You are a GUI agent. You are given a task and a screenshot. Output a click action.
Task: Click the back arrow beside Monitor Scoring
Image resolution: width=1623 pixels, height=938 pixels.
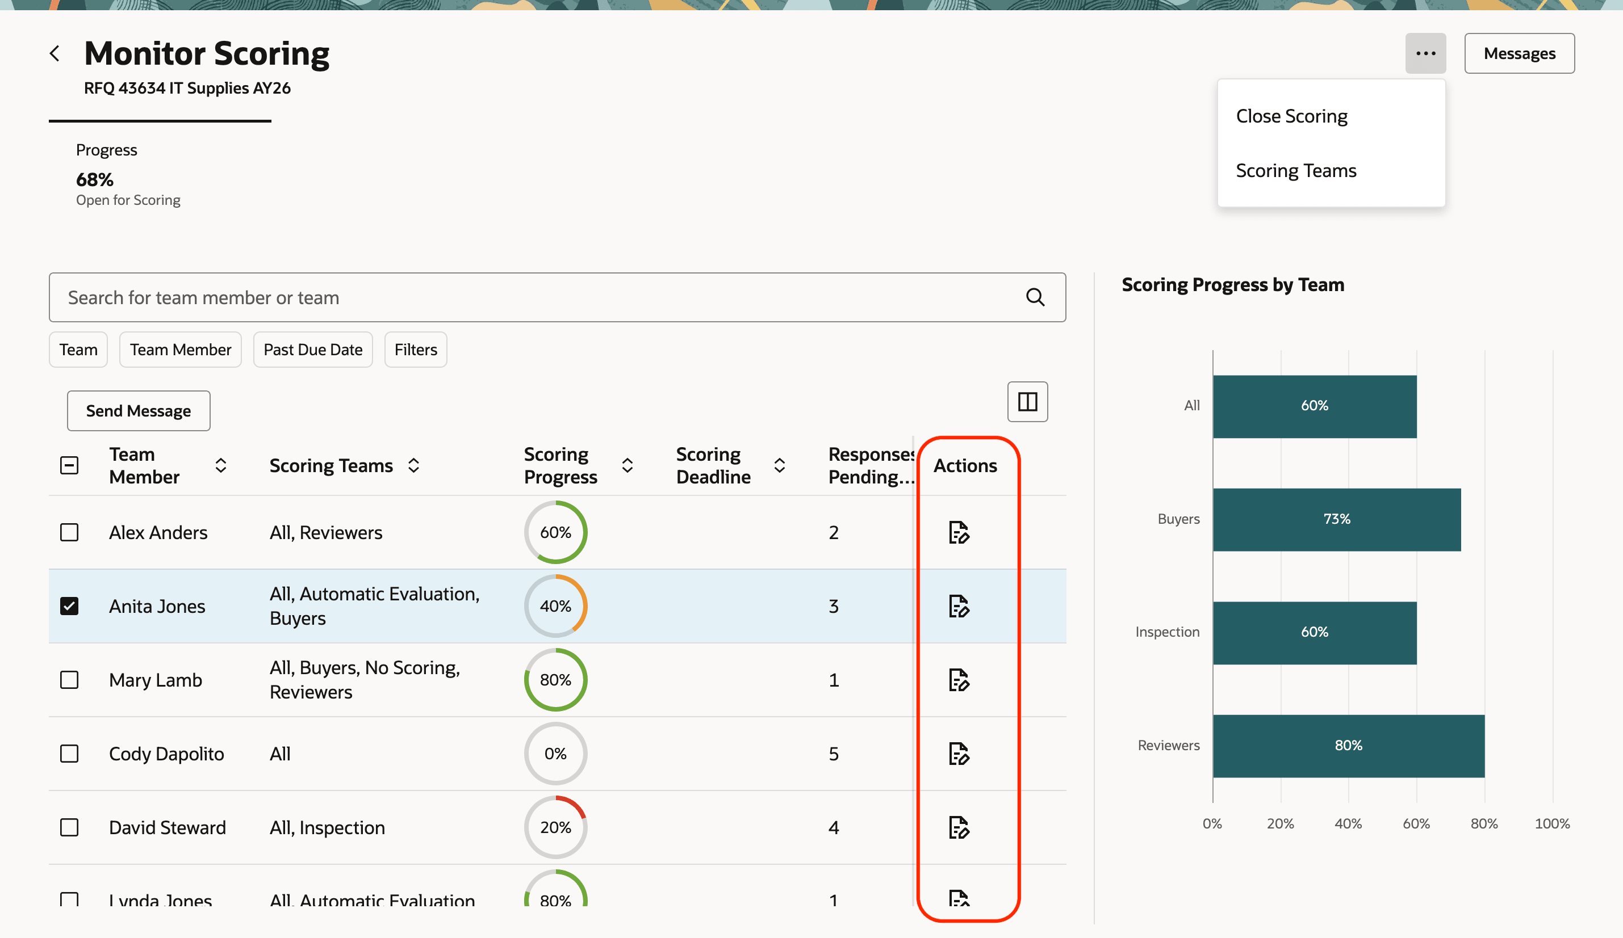(56, 53)
